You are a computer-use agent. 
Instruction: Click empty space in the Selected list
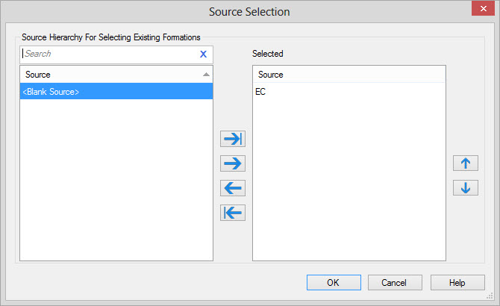click(349, 187)
